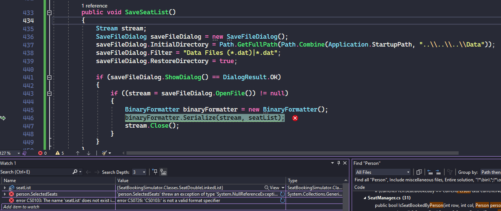Go to previous issue with up arrow
The width and height of the screenshot is (501, 211).
[78, 153]
